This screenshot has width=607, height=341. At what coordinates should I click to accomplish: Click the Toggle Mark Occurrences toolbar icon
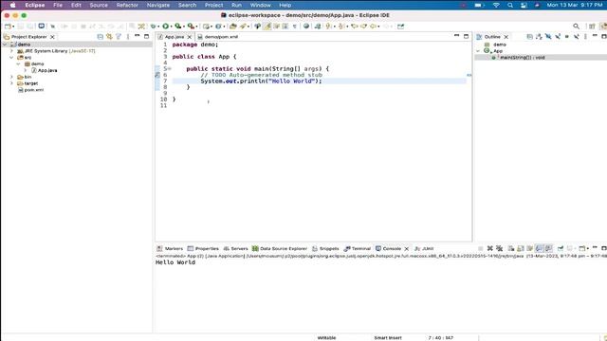click(x=267, y=27)
